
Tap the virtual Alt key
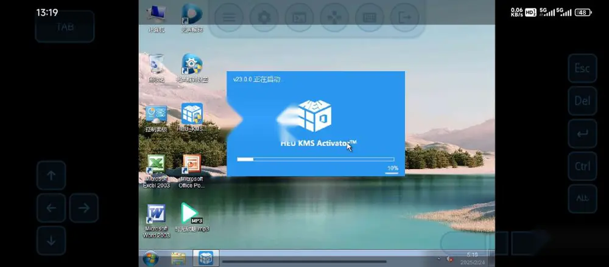582,199
